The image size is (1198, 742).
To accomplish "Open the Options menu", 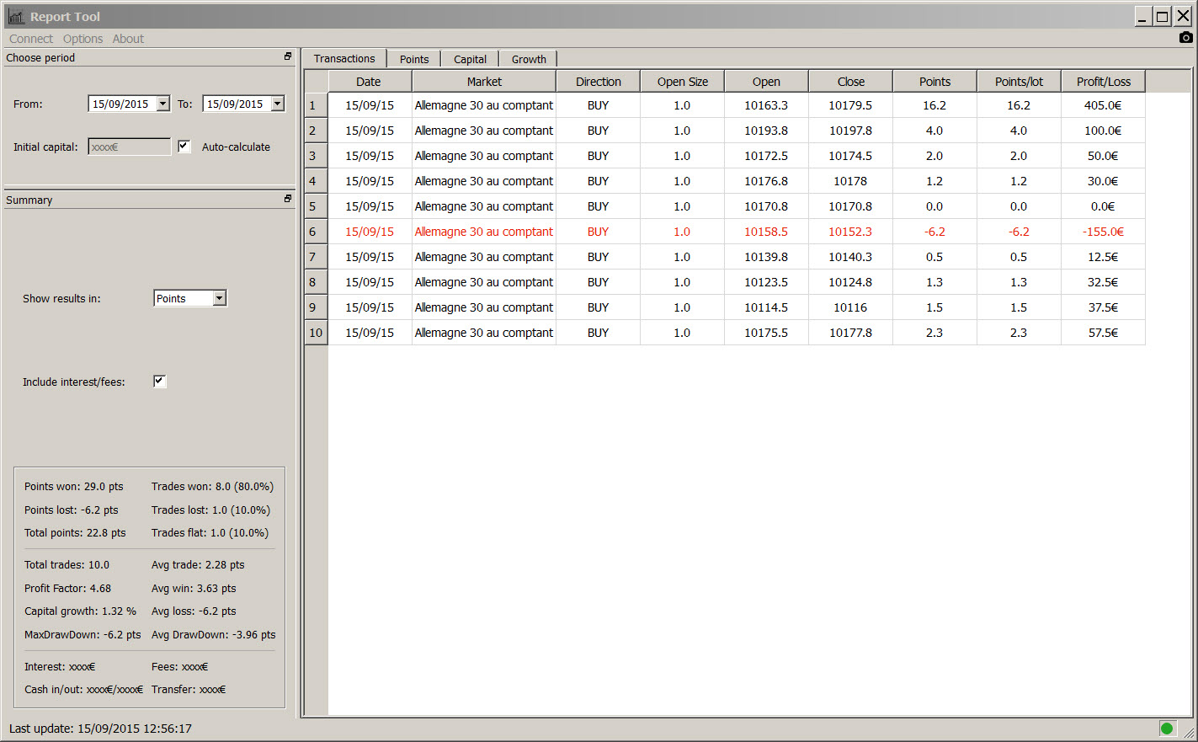I will [83, 39].
